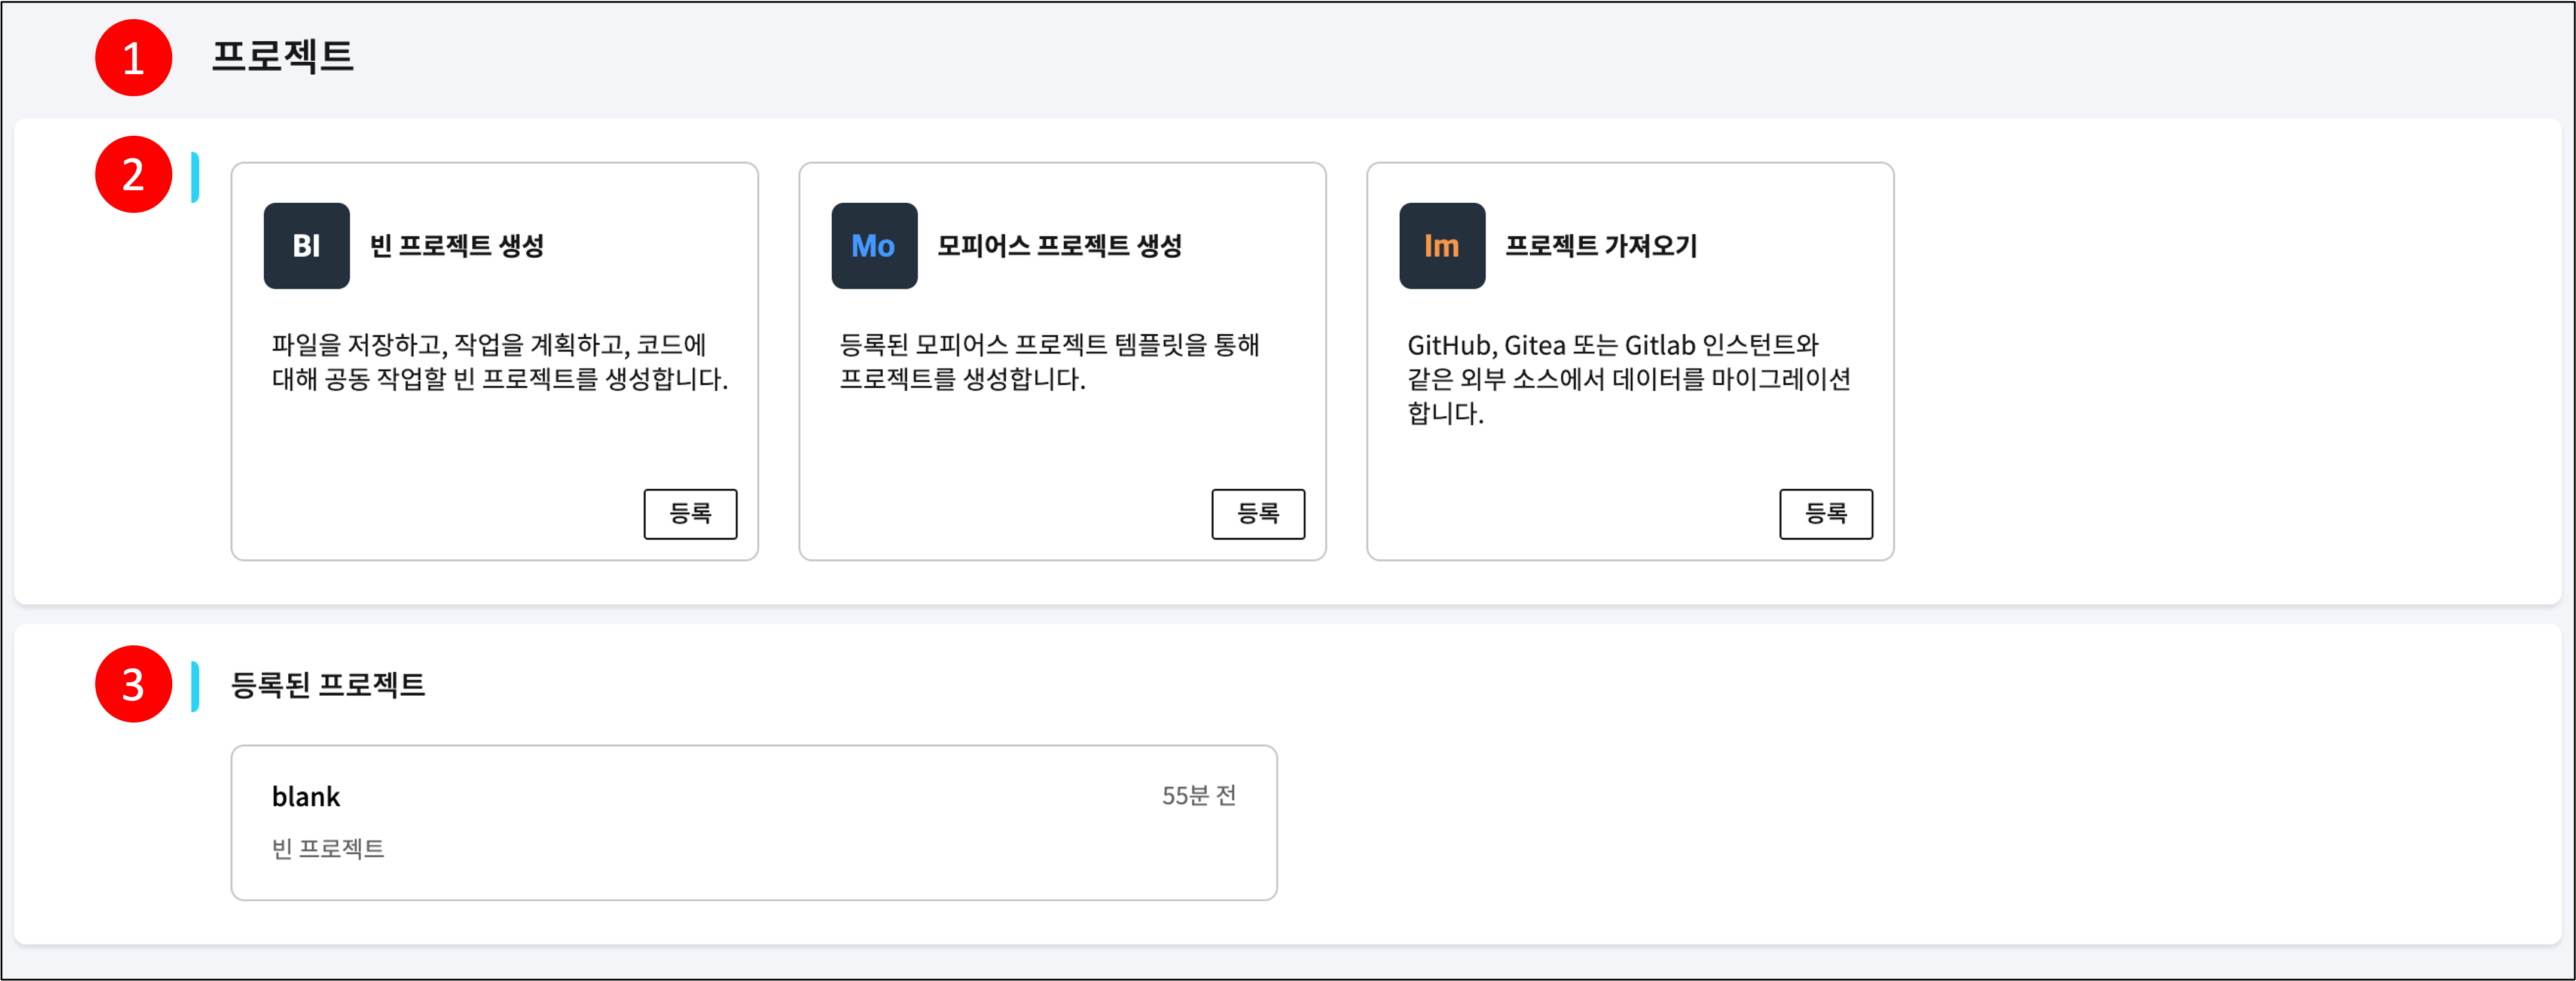The width and height of the screenshot is (2576, 981).
Task: Click the red number 3 marker
Action: pyautogui.click(x=133, y=685)
